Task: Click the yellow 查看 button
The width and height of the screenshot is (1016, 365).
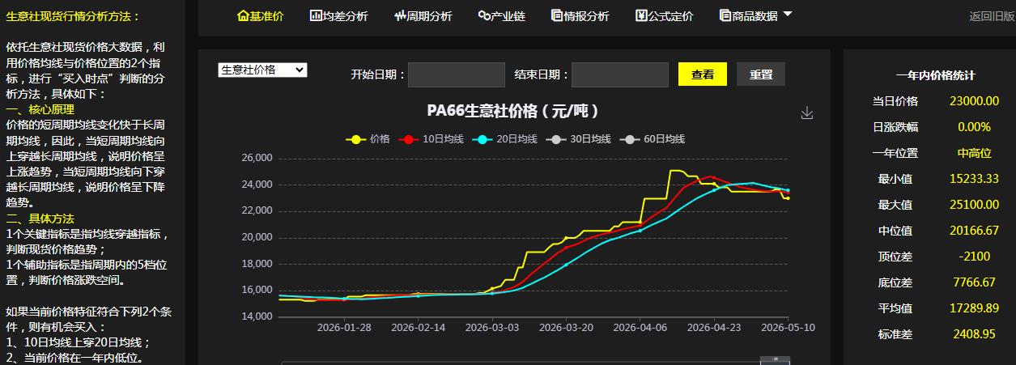Action: click(x=703, y=74)
